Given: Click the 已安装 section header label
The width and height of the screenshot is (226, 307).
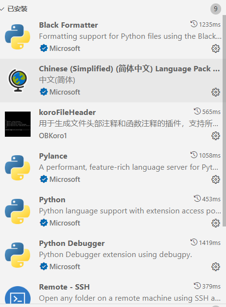Looking at the screenshot, I should point(17,9).
